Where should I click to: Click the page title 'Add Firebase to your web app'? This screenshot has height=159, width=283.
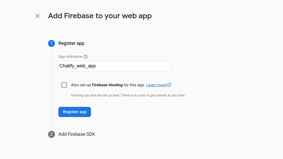pyautogui.click(x=100, y=16)
